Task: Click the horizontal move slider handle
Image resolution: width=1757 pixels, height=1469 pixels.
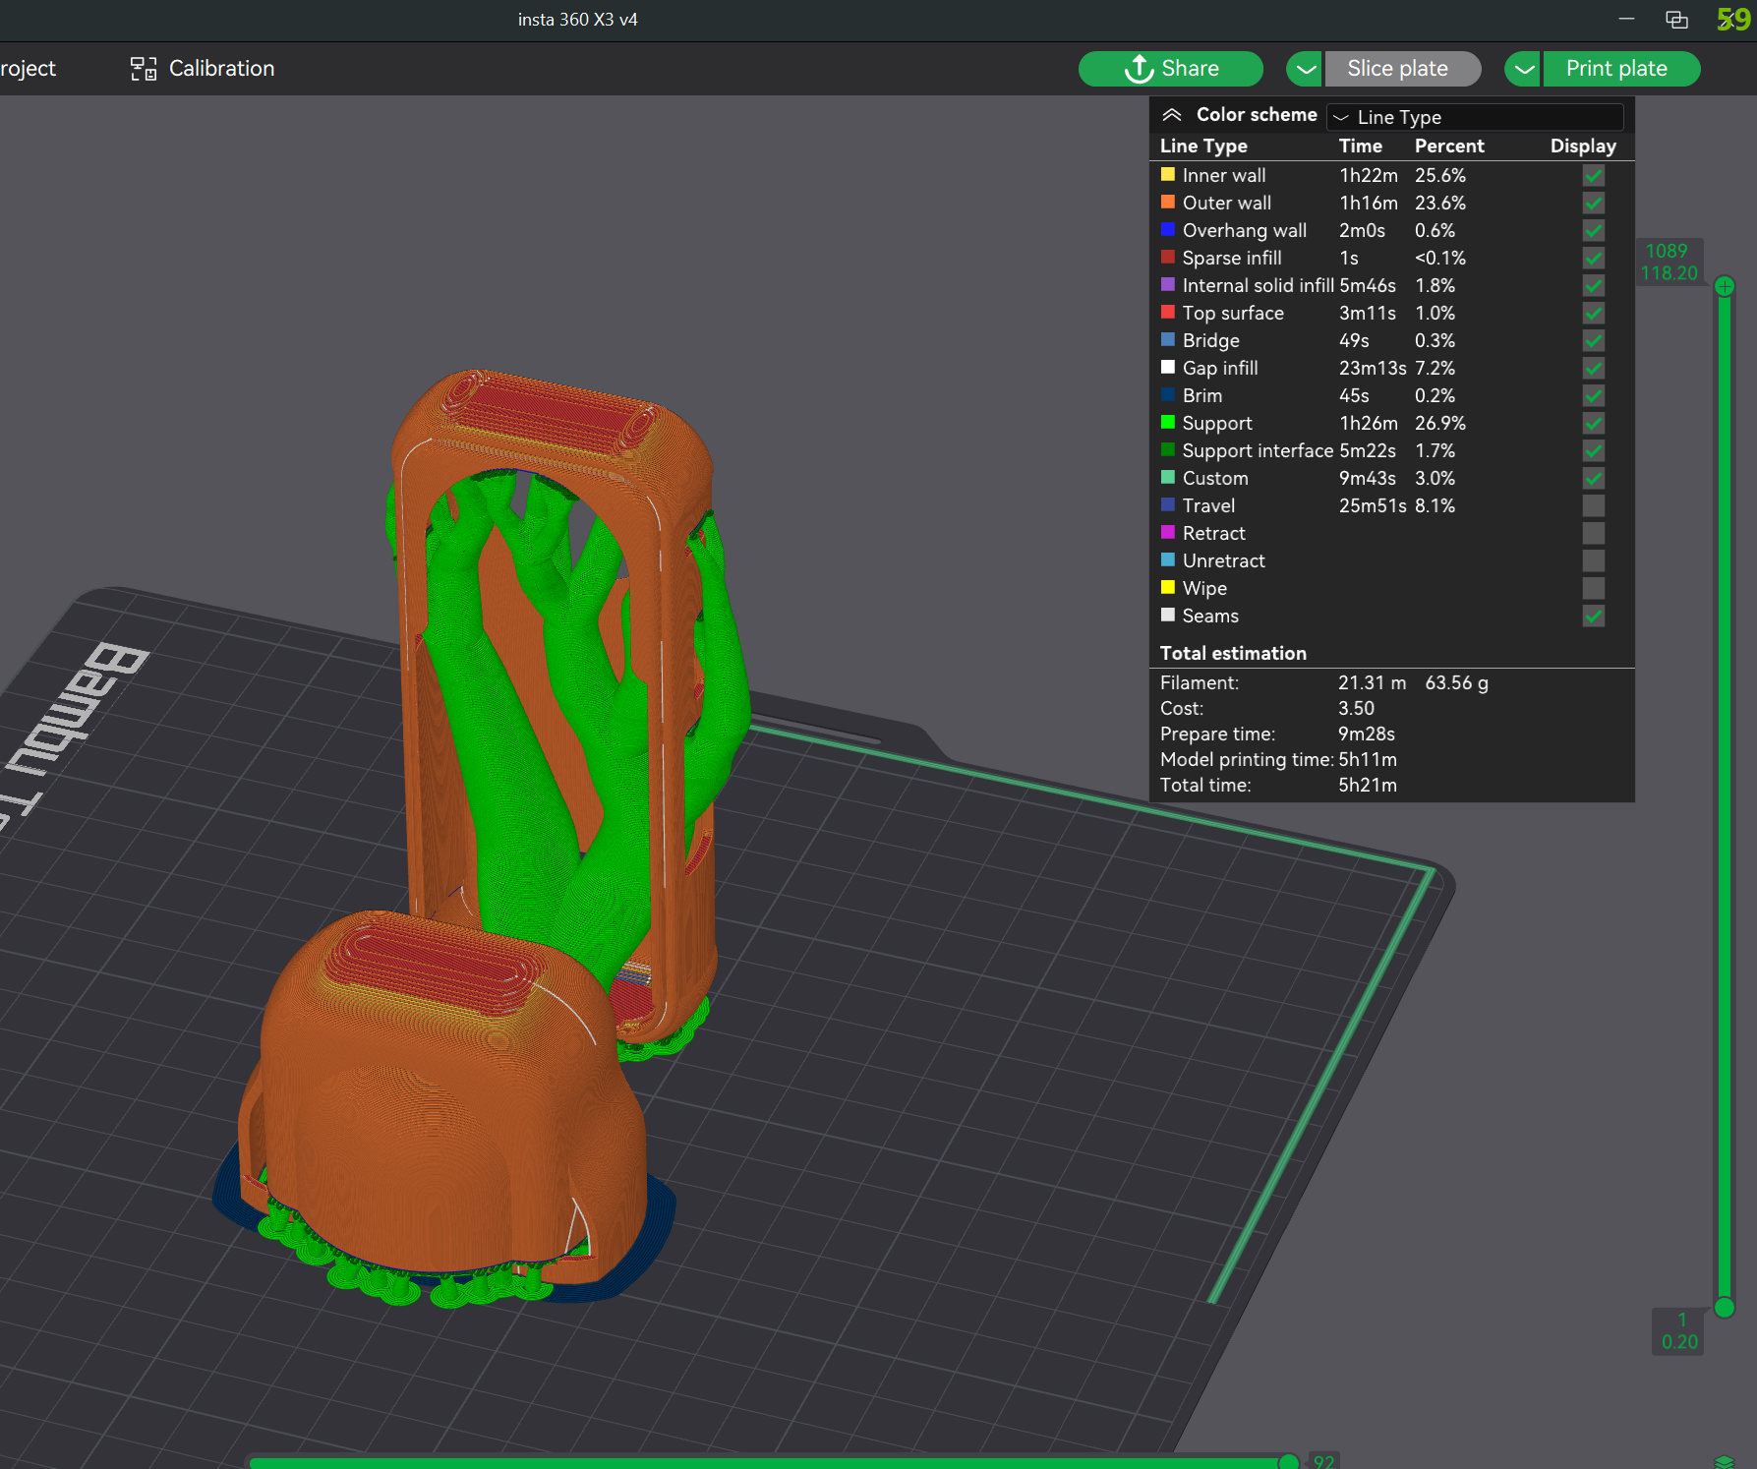Action: [x=1289, y=1462]
